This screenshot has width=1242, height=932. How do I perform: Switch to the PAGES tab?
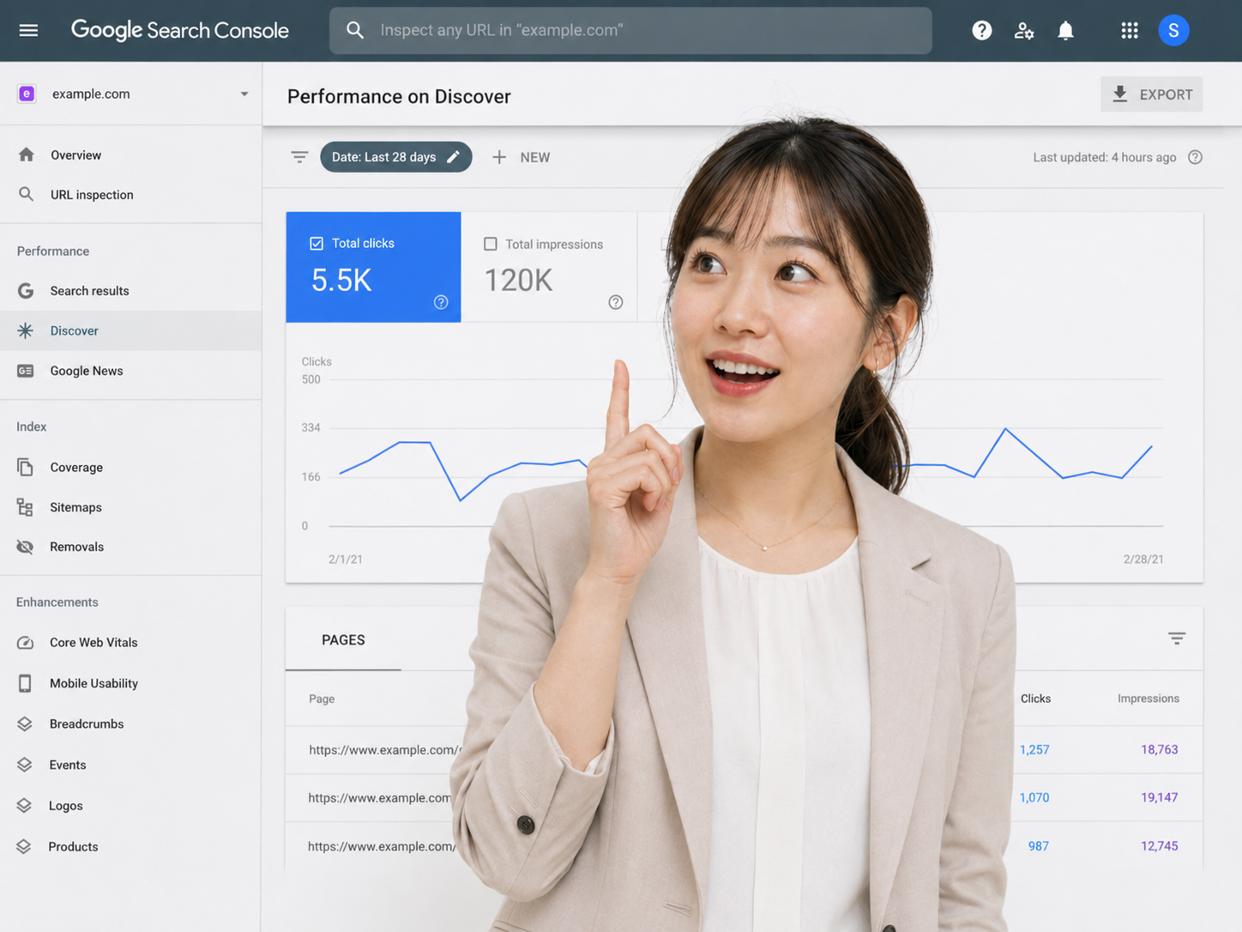click(x=343, y=640)
